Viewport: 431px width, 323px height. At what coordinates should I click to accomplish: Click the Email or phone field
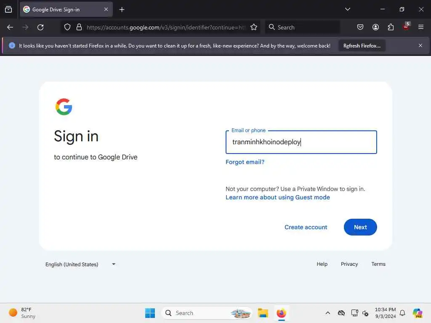point(301,142)
